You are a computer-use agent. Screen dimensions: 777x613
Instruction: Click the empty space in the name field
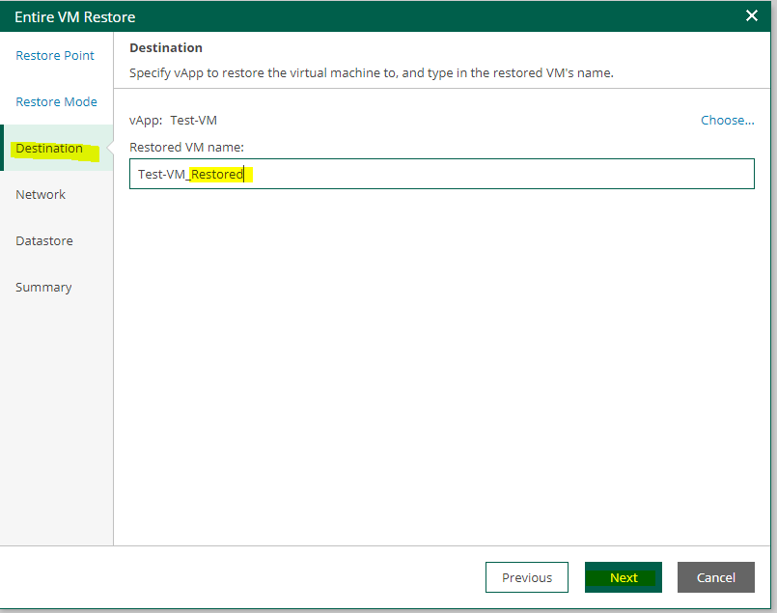[502, 175]
